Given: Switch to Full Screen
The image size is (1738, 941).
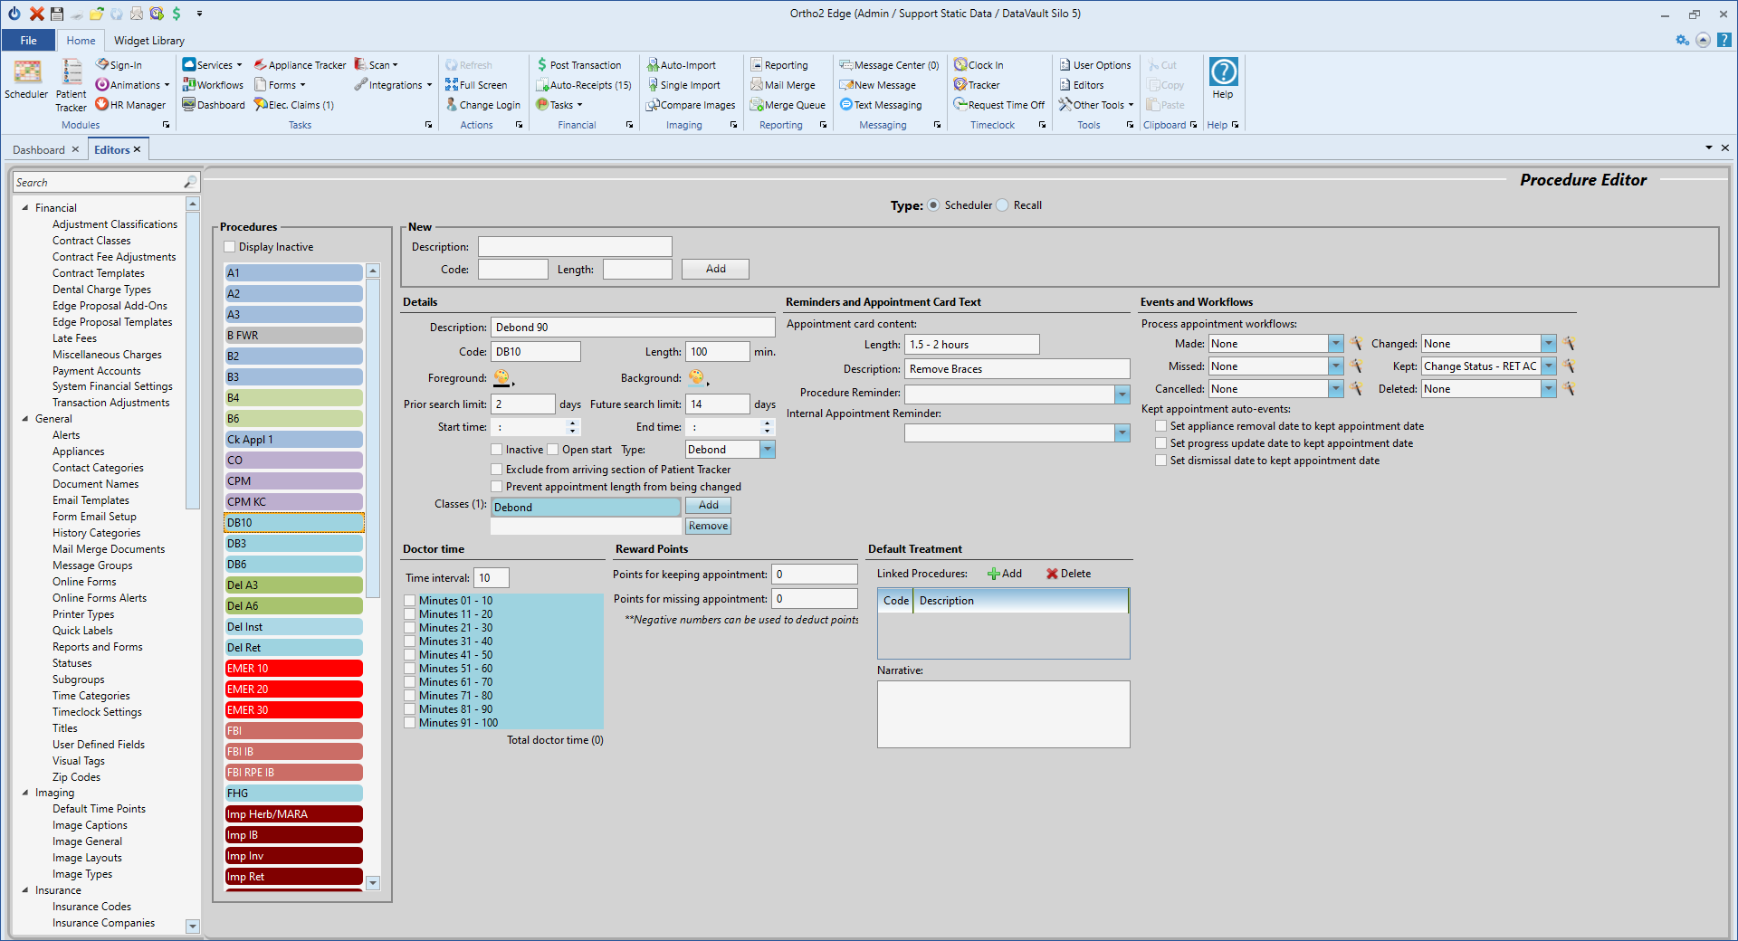Looking at the screenshot, I should pos(476,85).
